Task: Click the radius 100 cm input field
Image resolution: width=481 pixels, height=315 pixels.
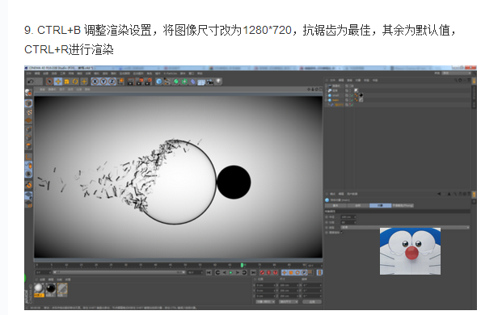Action: tap(348, 217)
